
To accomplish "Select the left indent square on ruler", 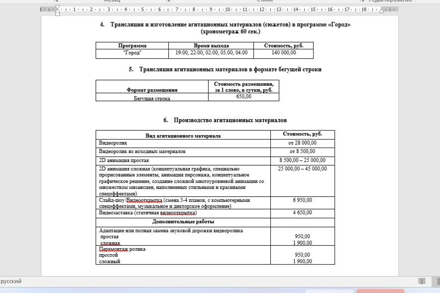I will click(x=58, y=14).
